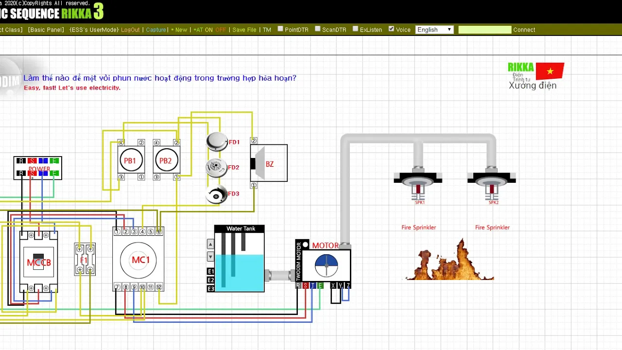Select the FD3 fire detector
This screenshot has height=350, width=622.
point(217,194)
